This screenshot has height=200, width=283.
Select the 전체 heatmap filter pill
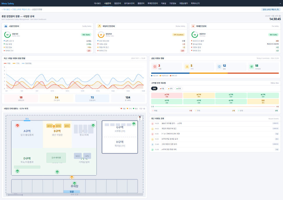[x=154, y=89]
